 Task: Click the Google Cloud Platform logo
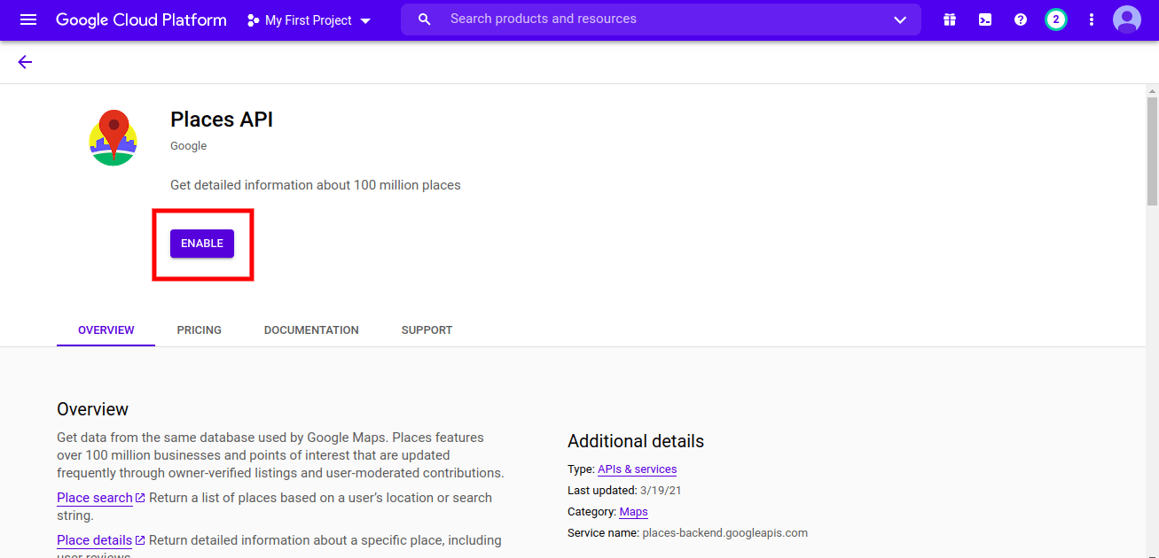pos(141,19)
